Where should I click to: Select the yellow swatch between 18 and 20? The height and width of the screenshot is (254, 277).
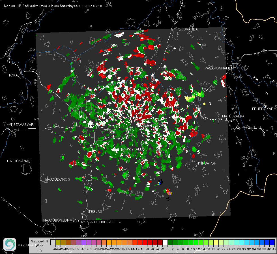click(x=216, y=242)
